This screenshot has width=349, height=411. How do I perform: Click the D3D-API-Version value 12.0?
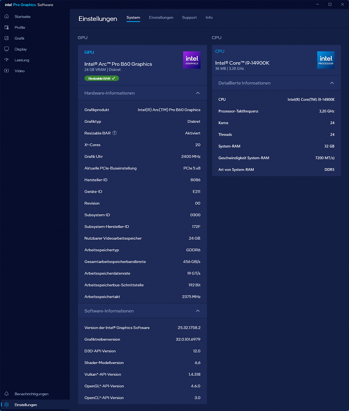[197, 351]
